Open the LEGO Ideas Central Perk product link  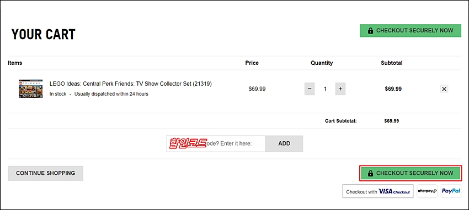tap(130, 84)
